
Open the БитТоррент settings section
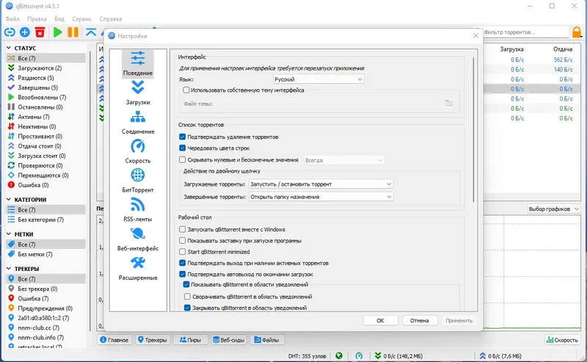138,181
